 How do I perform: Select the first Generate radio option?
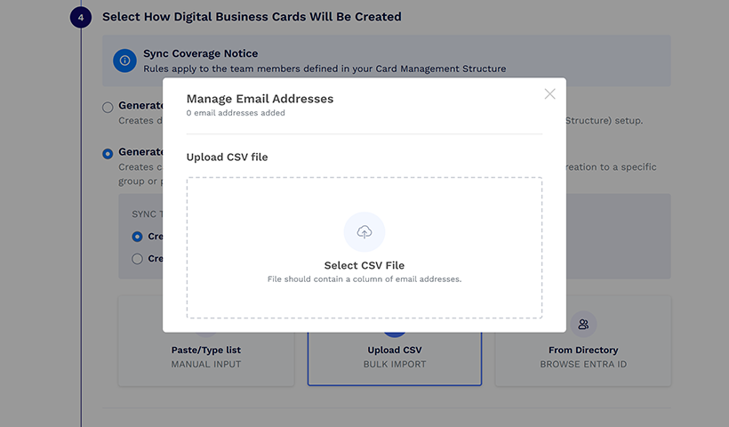(108, 108)
